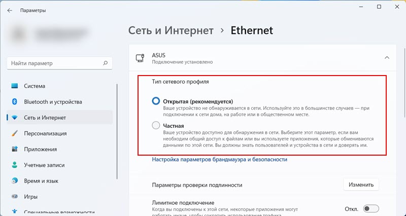Click the Учетные записи user icon
The height and width of the screenshot is (216, 406).
click(x=14, y=165)
